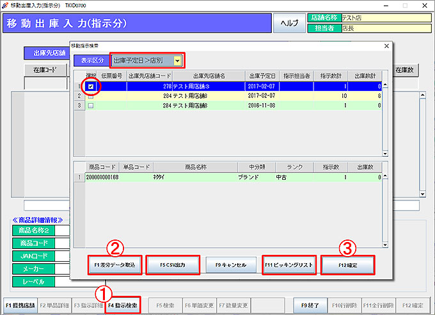Click F11 全行削除 function key
The height and width of the screenshot is (315, 435).
pos(379,305)
